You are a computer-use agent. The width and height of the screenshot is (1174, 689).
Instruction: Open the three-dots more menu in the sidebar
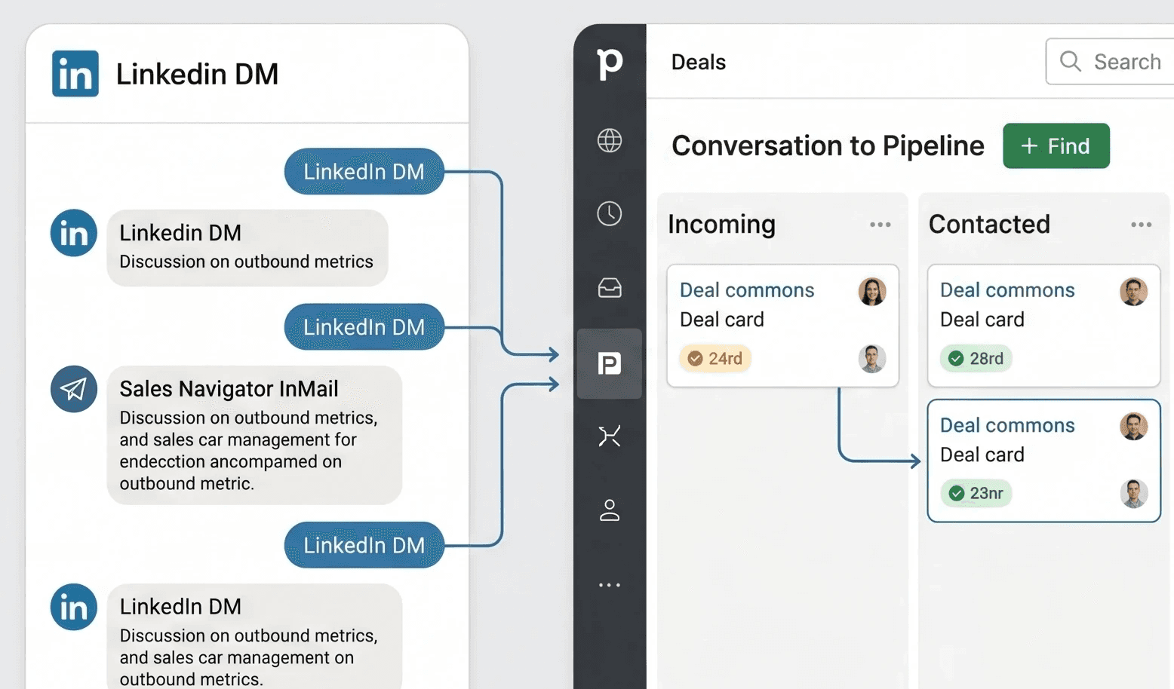610,585
